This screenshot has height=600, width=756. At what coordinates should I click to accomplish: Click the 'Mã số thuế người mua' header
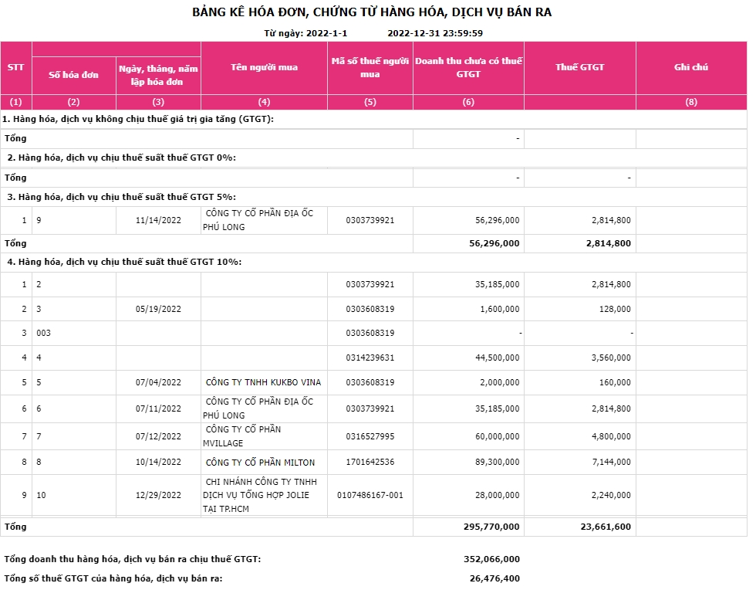click(370, 67)
